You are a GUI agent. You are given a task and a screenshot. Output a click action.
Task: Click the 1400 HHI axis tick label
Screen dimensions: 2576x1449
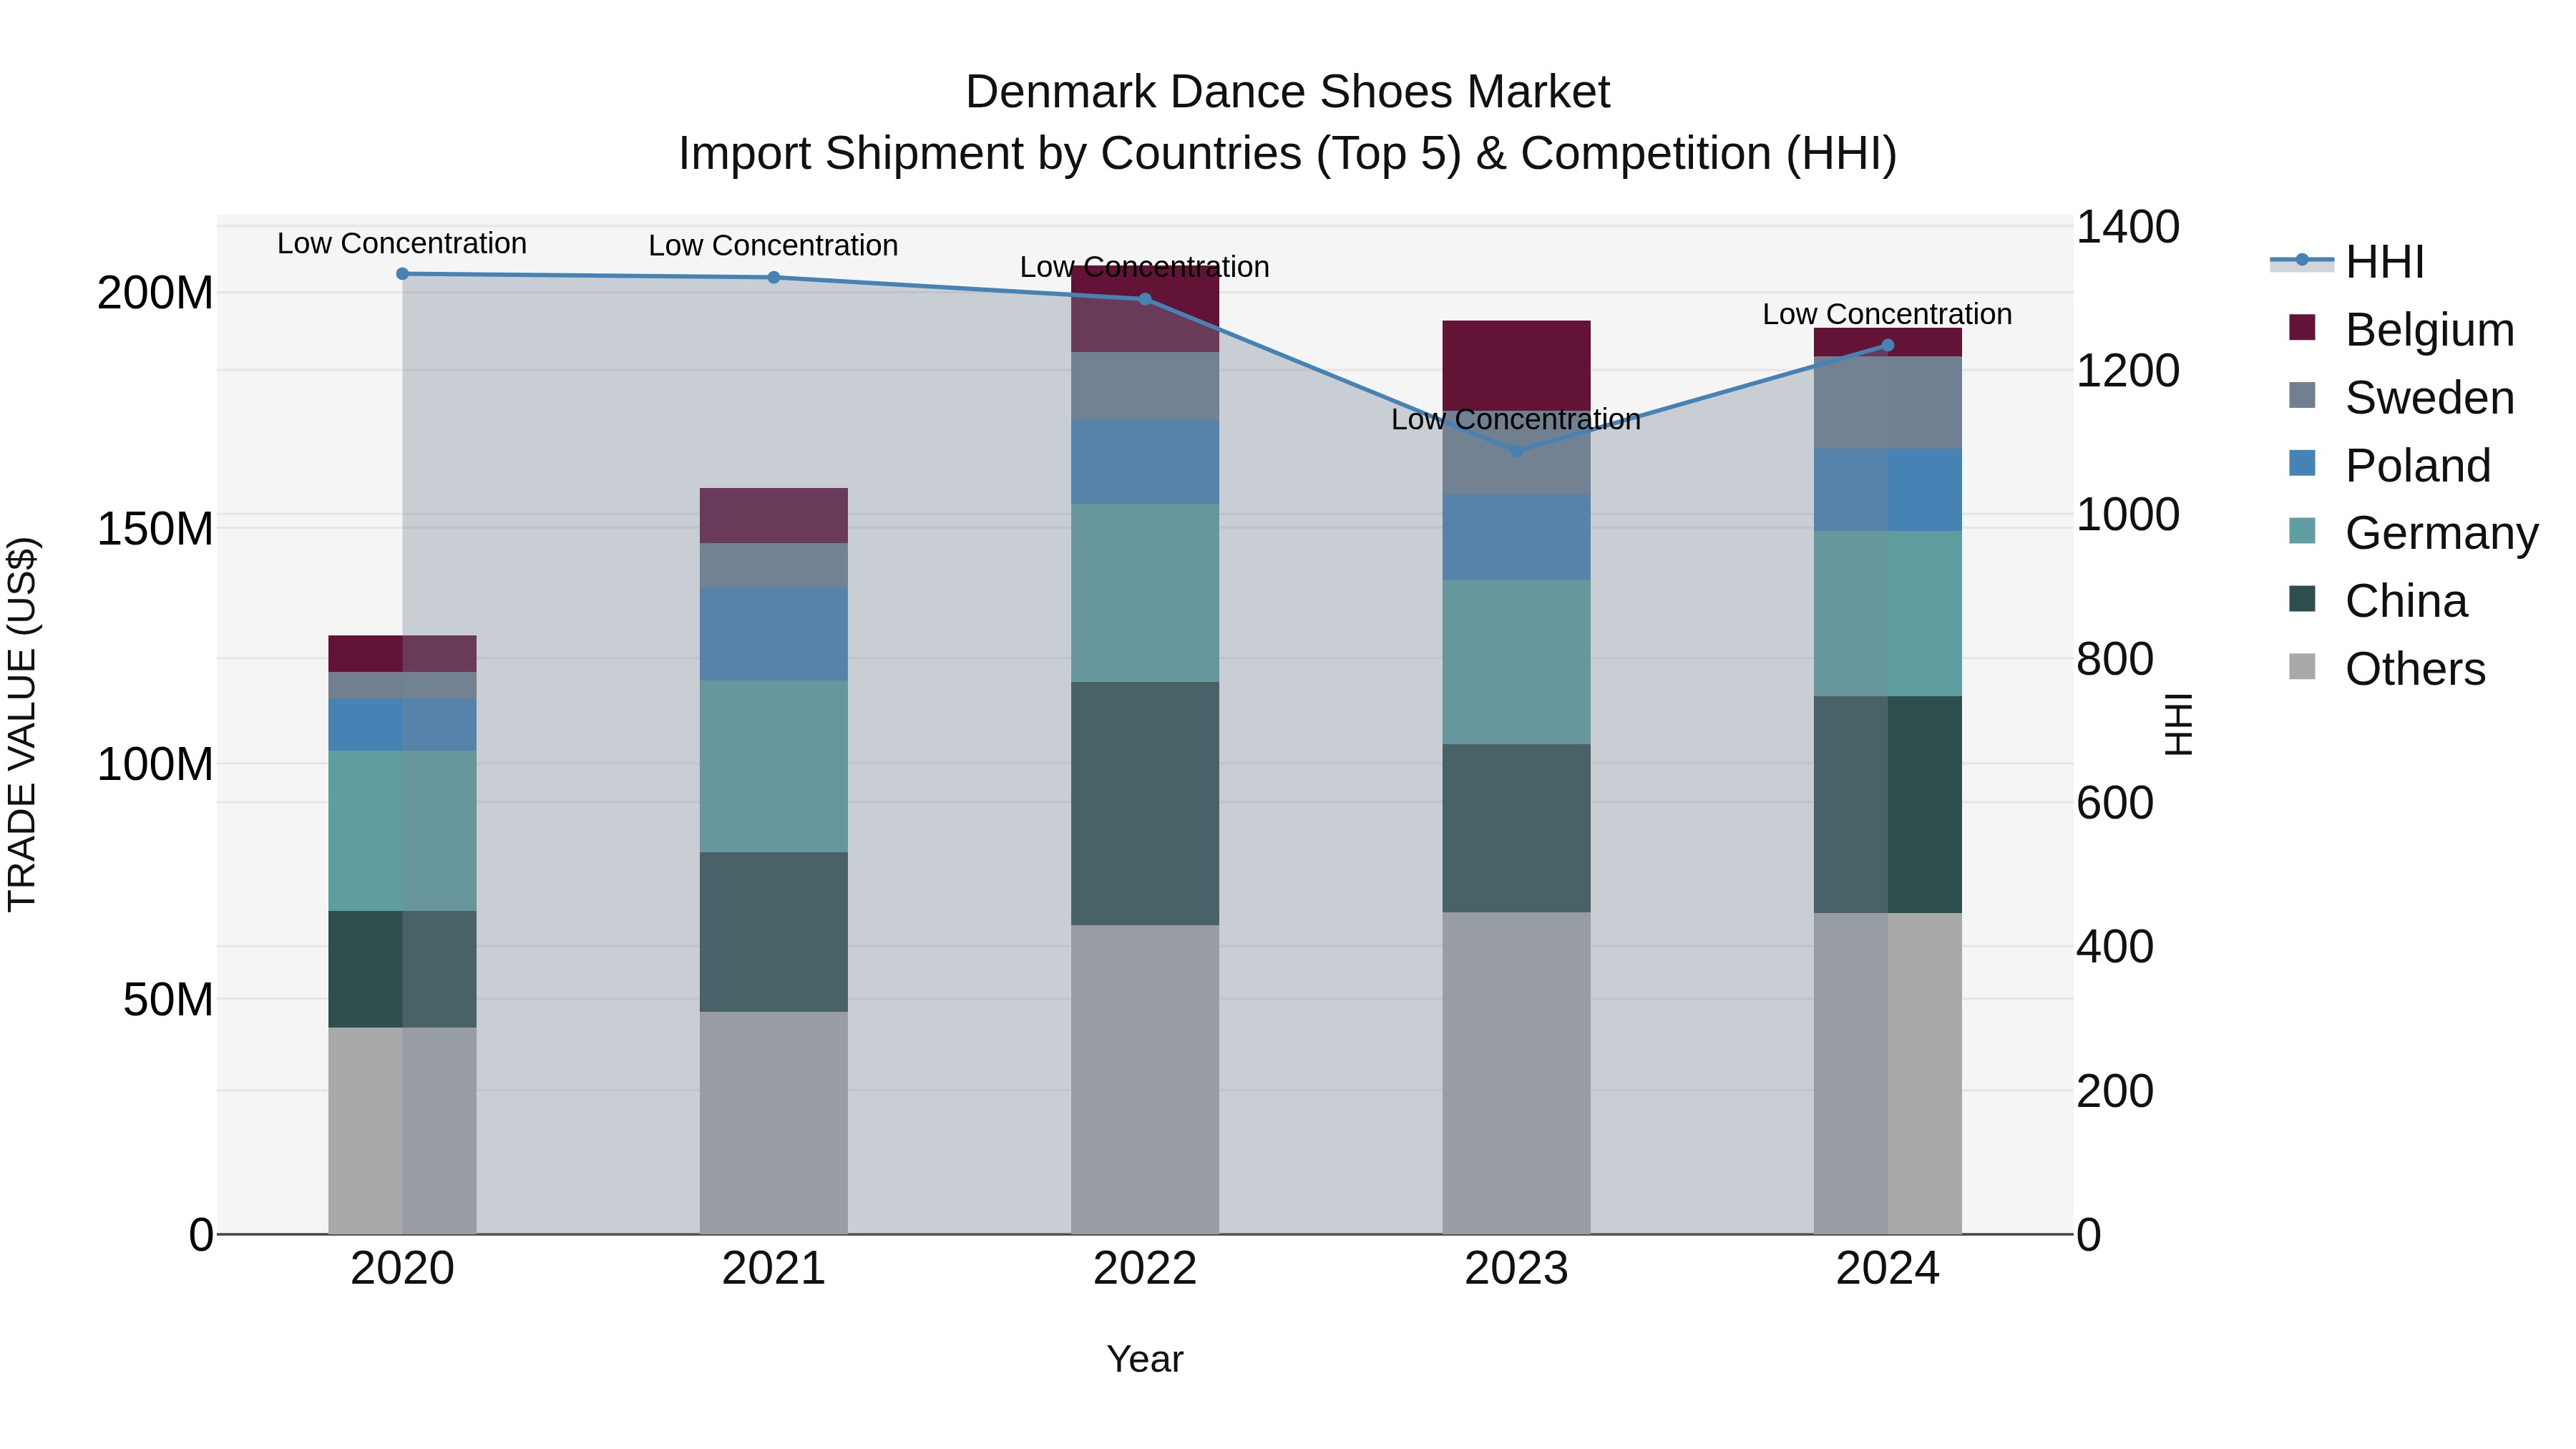pyautogui.click(x=2128, y=227)
